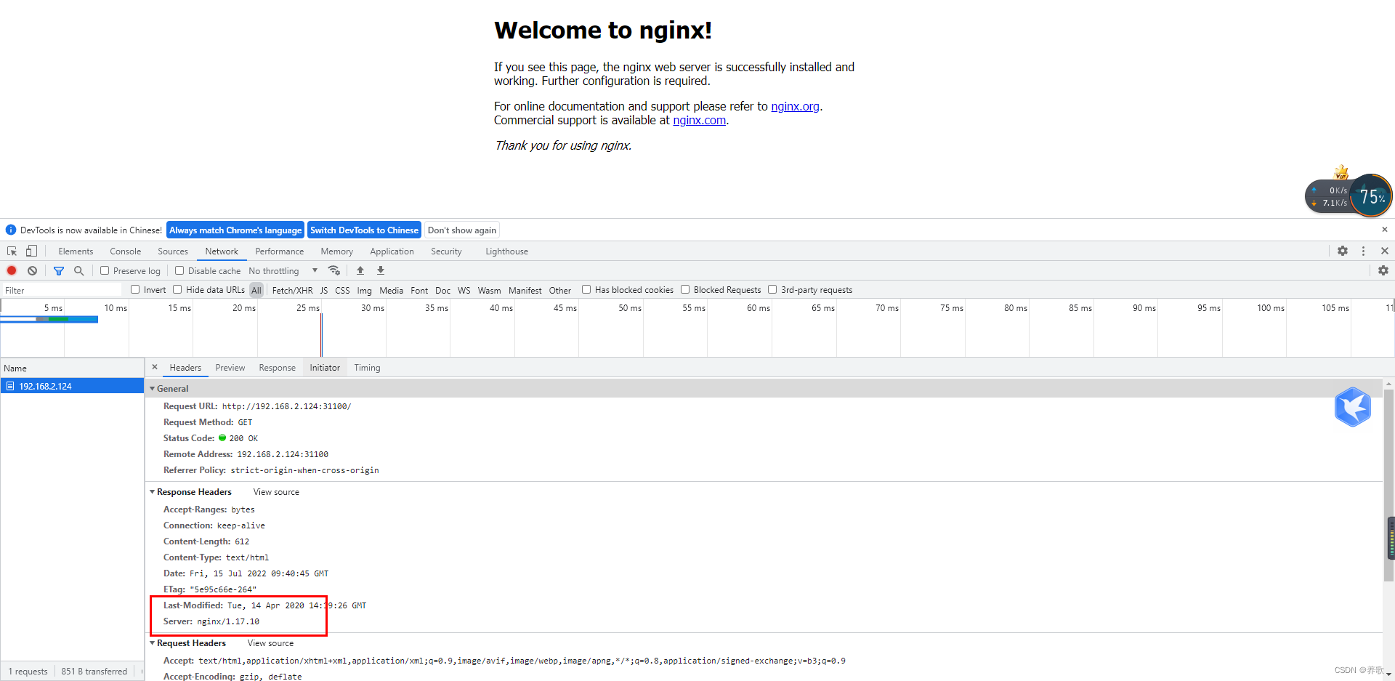Image resolution: width=1395 pixels, height=681 pixels.
Task: Import HAR file with the upload arrow
Action: (x=360, y=270)
